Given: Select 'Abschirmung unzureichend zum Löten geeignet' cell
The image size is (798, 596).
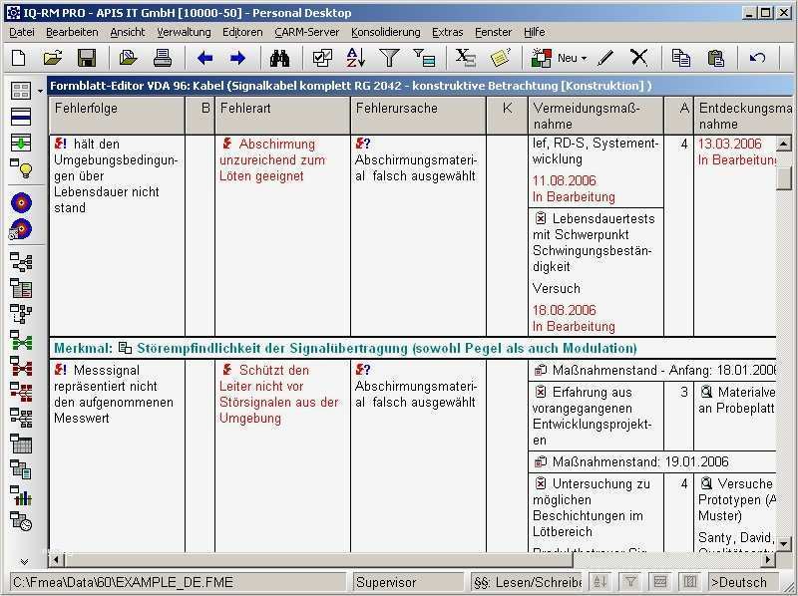Looking at the screenshot, I should [283, 235].
